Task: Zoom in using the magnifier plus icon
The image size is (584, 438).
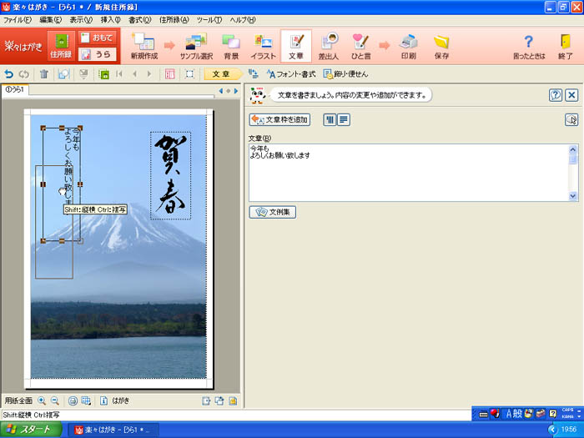Action: [42, 400]
